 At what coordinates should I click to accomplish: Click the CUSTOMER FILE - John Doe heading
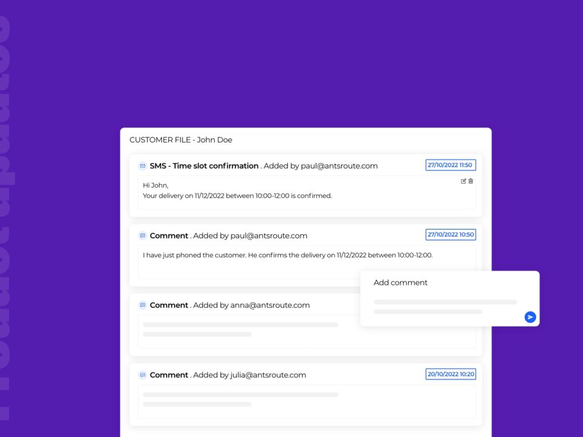tap(181, 140)
